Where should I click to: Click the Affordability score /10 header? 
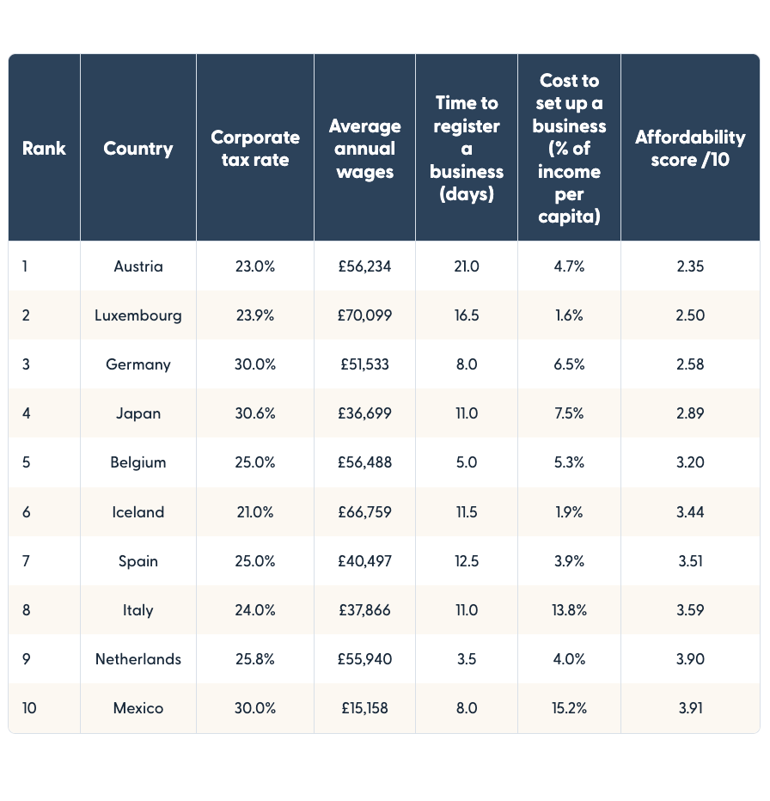pyautogui.click(x=690, y=149)
